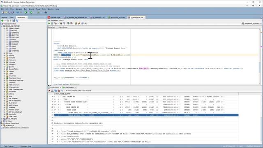The image size is (263, 148).
Task: Click the Unshared SQL Worksheet icon
Action: [x=76, y=23]
